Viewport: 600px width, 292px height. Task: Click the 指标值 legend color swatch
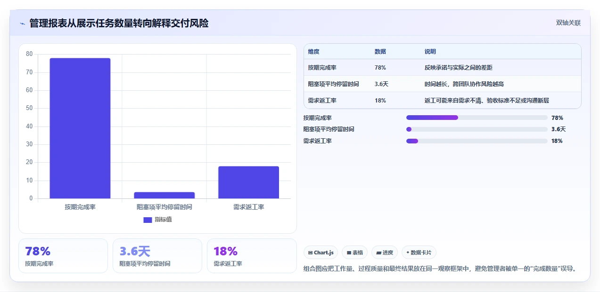tap(148, 220)
